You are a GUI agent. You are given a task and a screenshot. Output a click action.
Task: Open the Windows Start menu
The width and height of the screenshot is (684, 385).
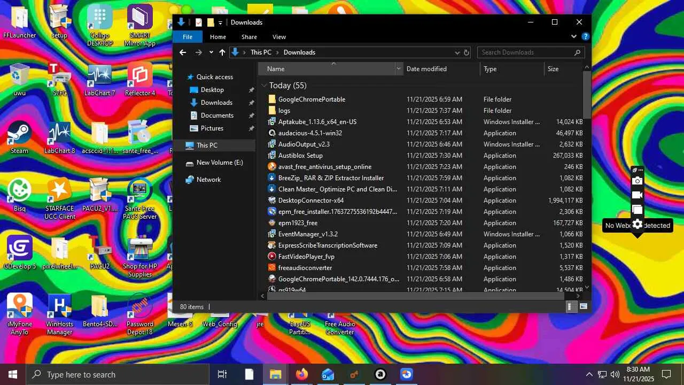click(13, 374)
